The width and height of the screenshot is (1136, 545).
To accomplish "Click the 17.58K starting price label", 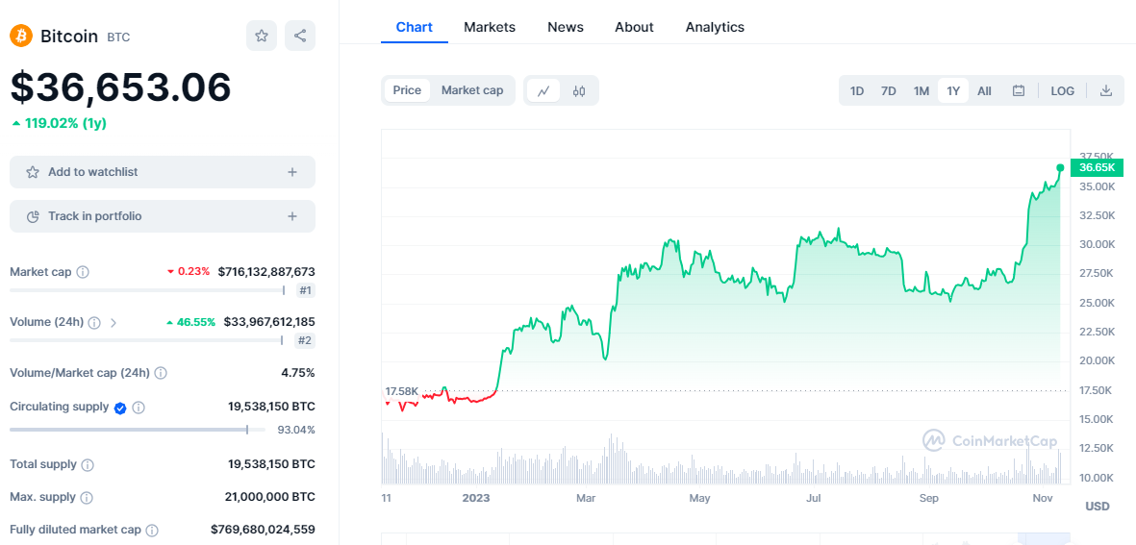I will 401,391.
